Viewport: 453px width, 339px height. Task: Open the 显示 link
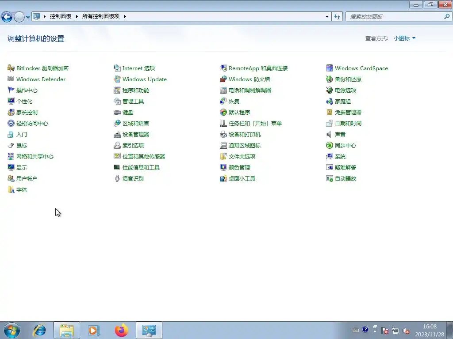[22, 167]
